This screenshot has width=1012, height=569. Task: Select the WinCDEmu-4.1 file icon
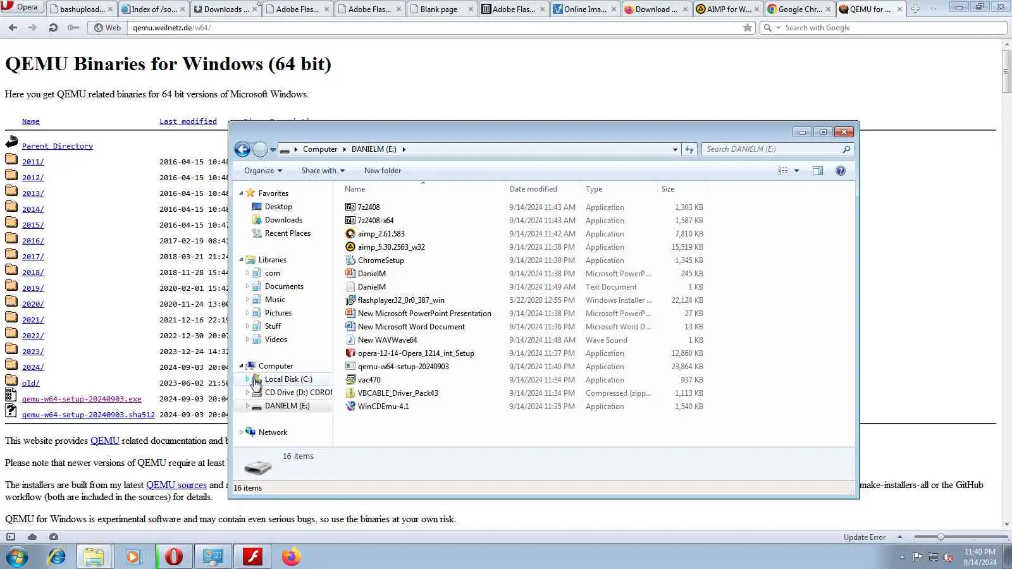[350, 407]
